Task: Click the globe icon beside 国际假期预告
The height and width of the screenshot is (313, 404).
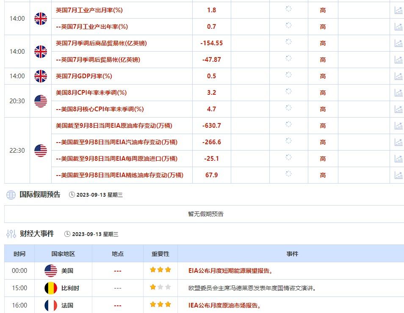Action: [x=11, y=195]
